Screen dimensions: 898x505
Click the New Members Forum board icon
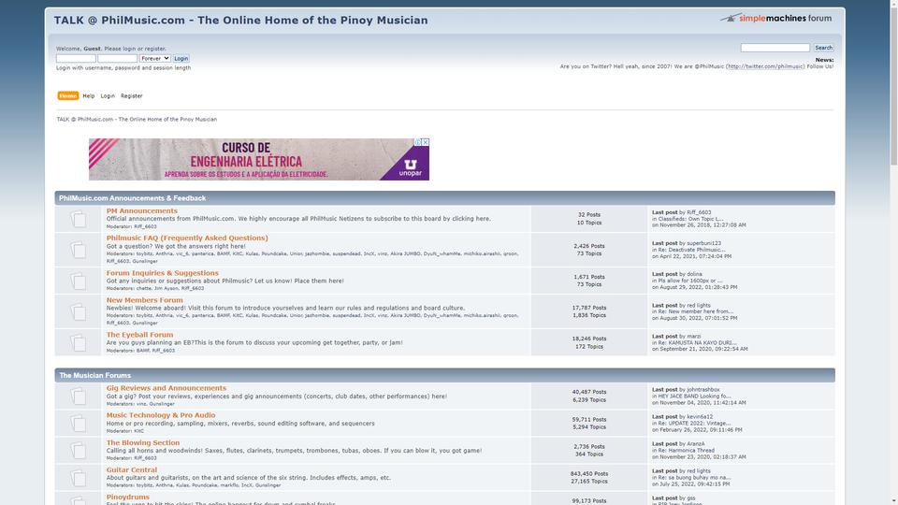(79, 311)
